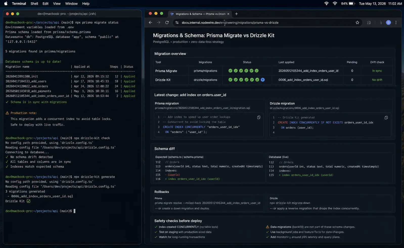
Task: Click the browser back arrow
Action: 150,22
